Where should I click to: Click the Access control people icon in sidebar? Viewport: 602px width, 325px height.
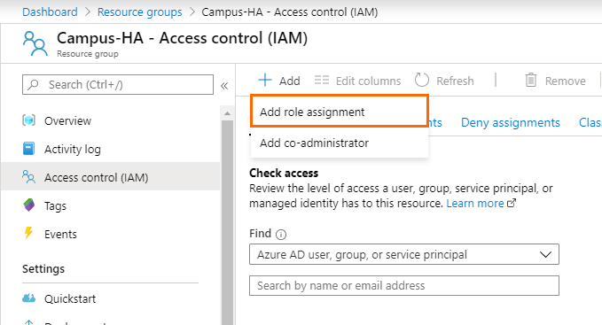[28, 177]
